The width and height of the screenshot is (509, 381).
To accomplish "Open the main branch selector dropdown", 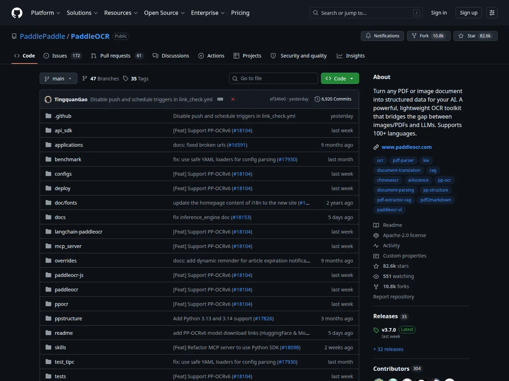I will (x=58, y=78).
